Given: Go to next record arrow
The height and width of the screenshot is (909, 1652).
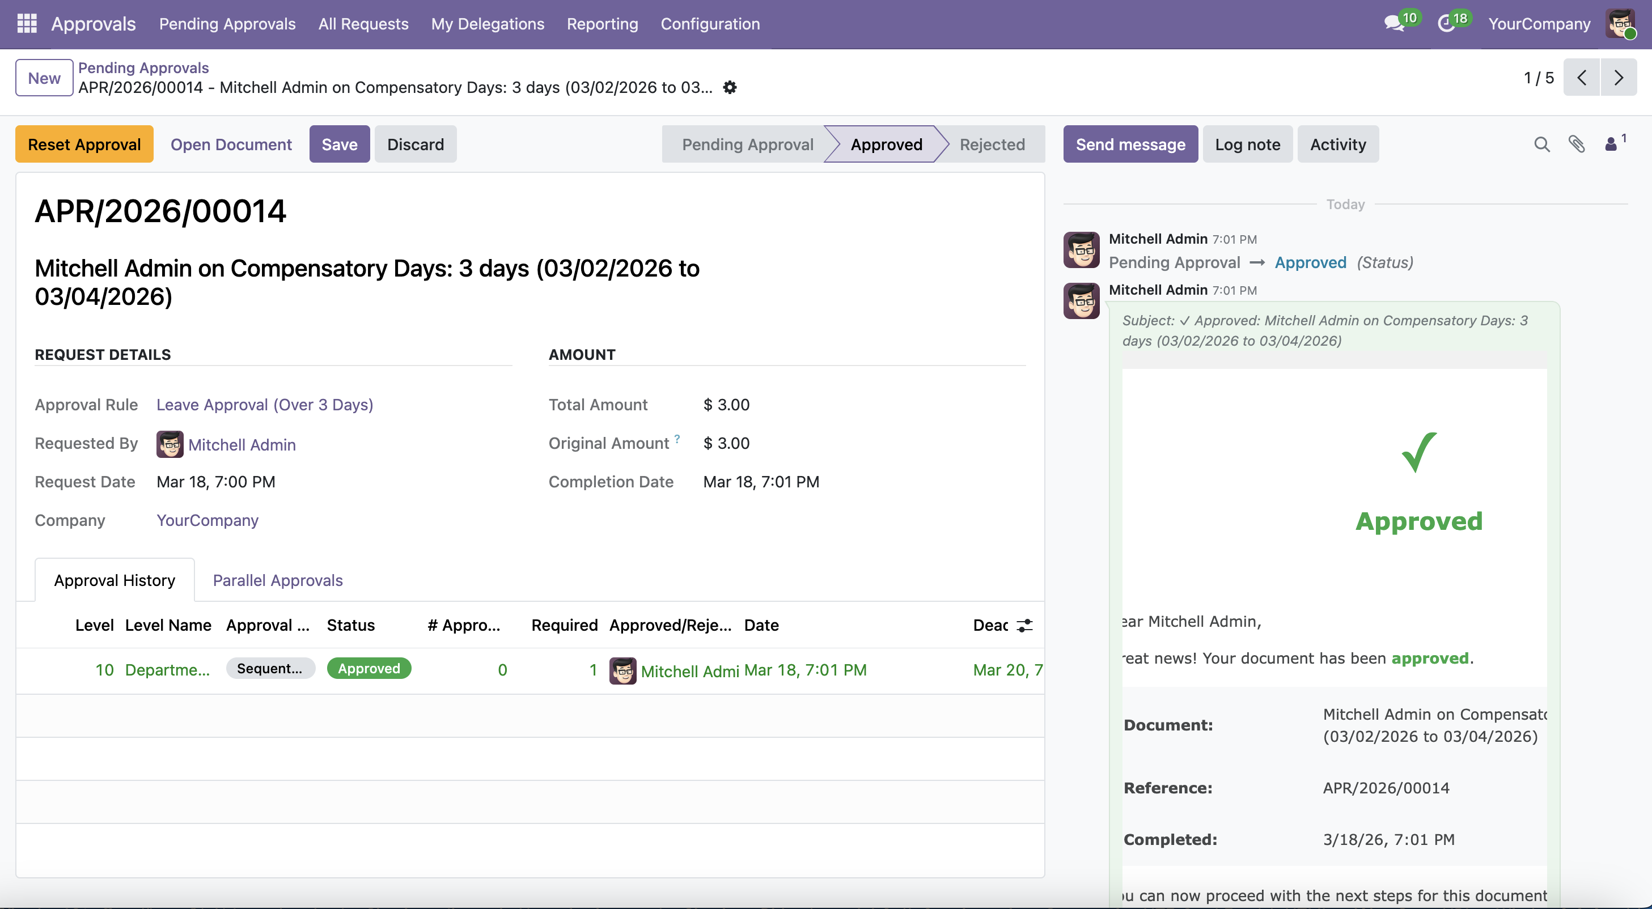Looking at the screenshot, I should [1619, 78].
